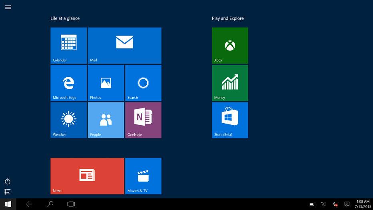Image resolution: width=373 pixels, height=210 pixels.
Task: Expand the hamburger menu at top left
Action: click(x=8, y=7)
